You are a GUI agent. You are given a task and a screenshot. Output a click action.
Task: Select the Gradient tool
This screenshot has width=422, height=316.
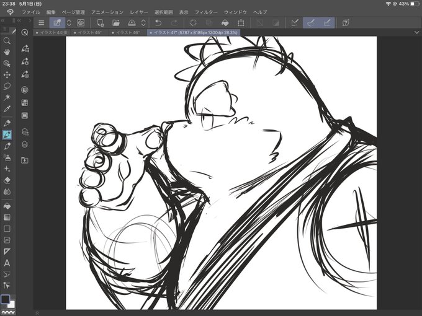(7, 217)
